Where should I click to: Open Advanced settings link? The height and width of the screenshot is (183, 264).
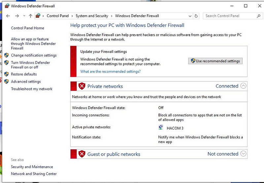coord(26,81)
